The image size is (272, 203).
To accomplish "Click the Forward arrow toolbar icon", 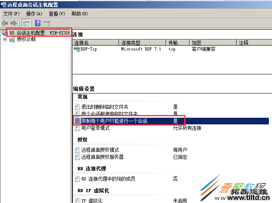I will 14,23.
